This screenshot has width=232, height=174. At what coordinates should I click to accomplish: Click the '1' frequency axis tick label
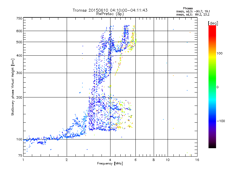pos(23,160)
